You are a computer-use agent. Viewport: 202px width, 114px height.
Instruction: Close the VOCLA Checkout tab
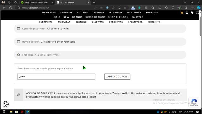point(88,3)
